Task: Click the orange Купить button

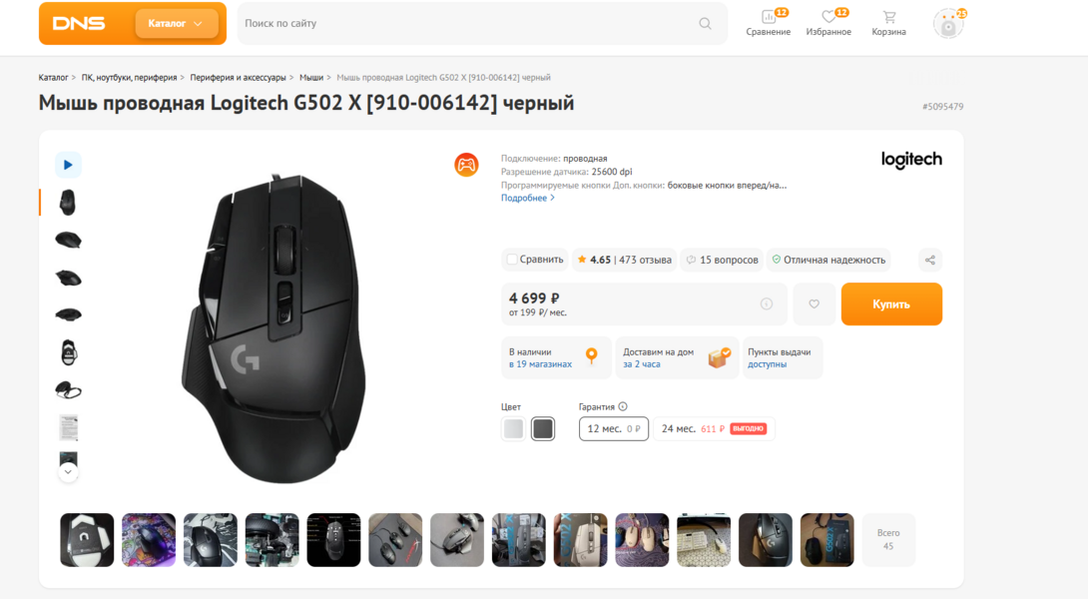Action: (891, 303)
